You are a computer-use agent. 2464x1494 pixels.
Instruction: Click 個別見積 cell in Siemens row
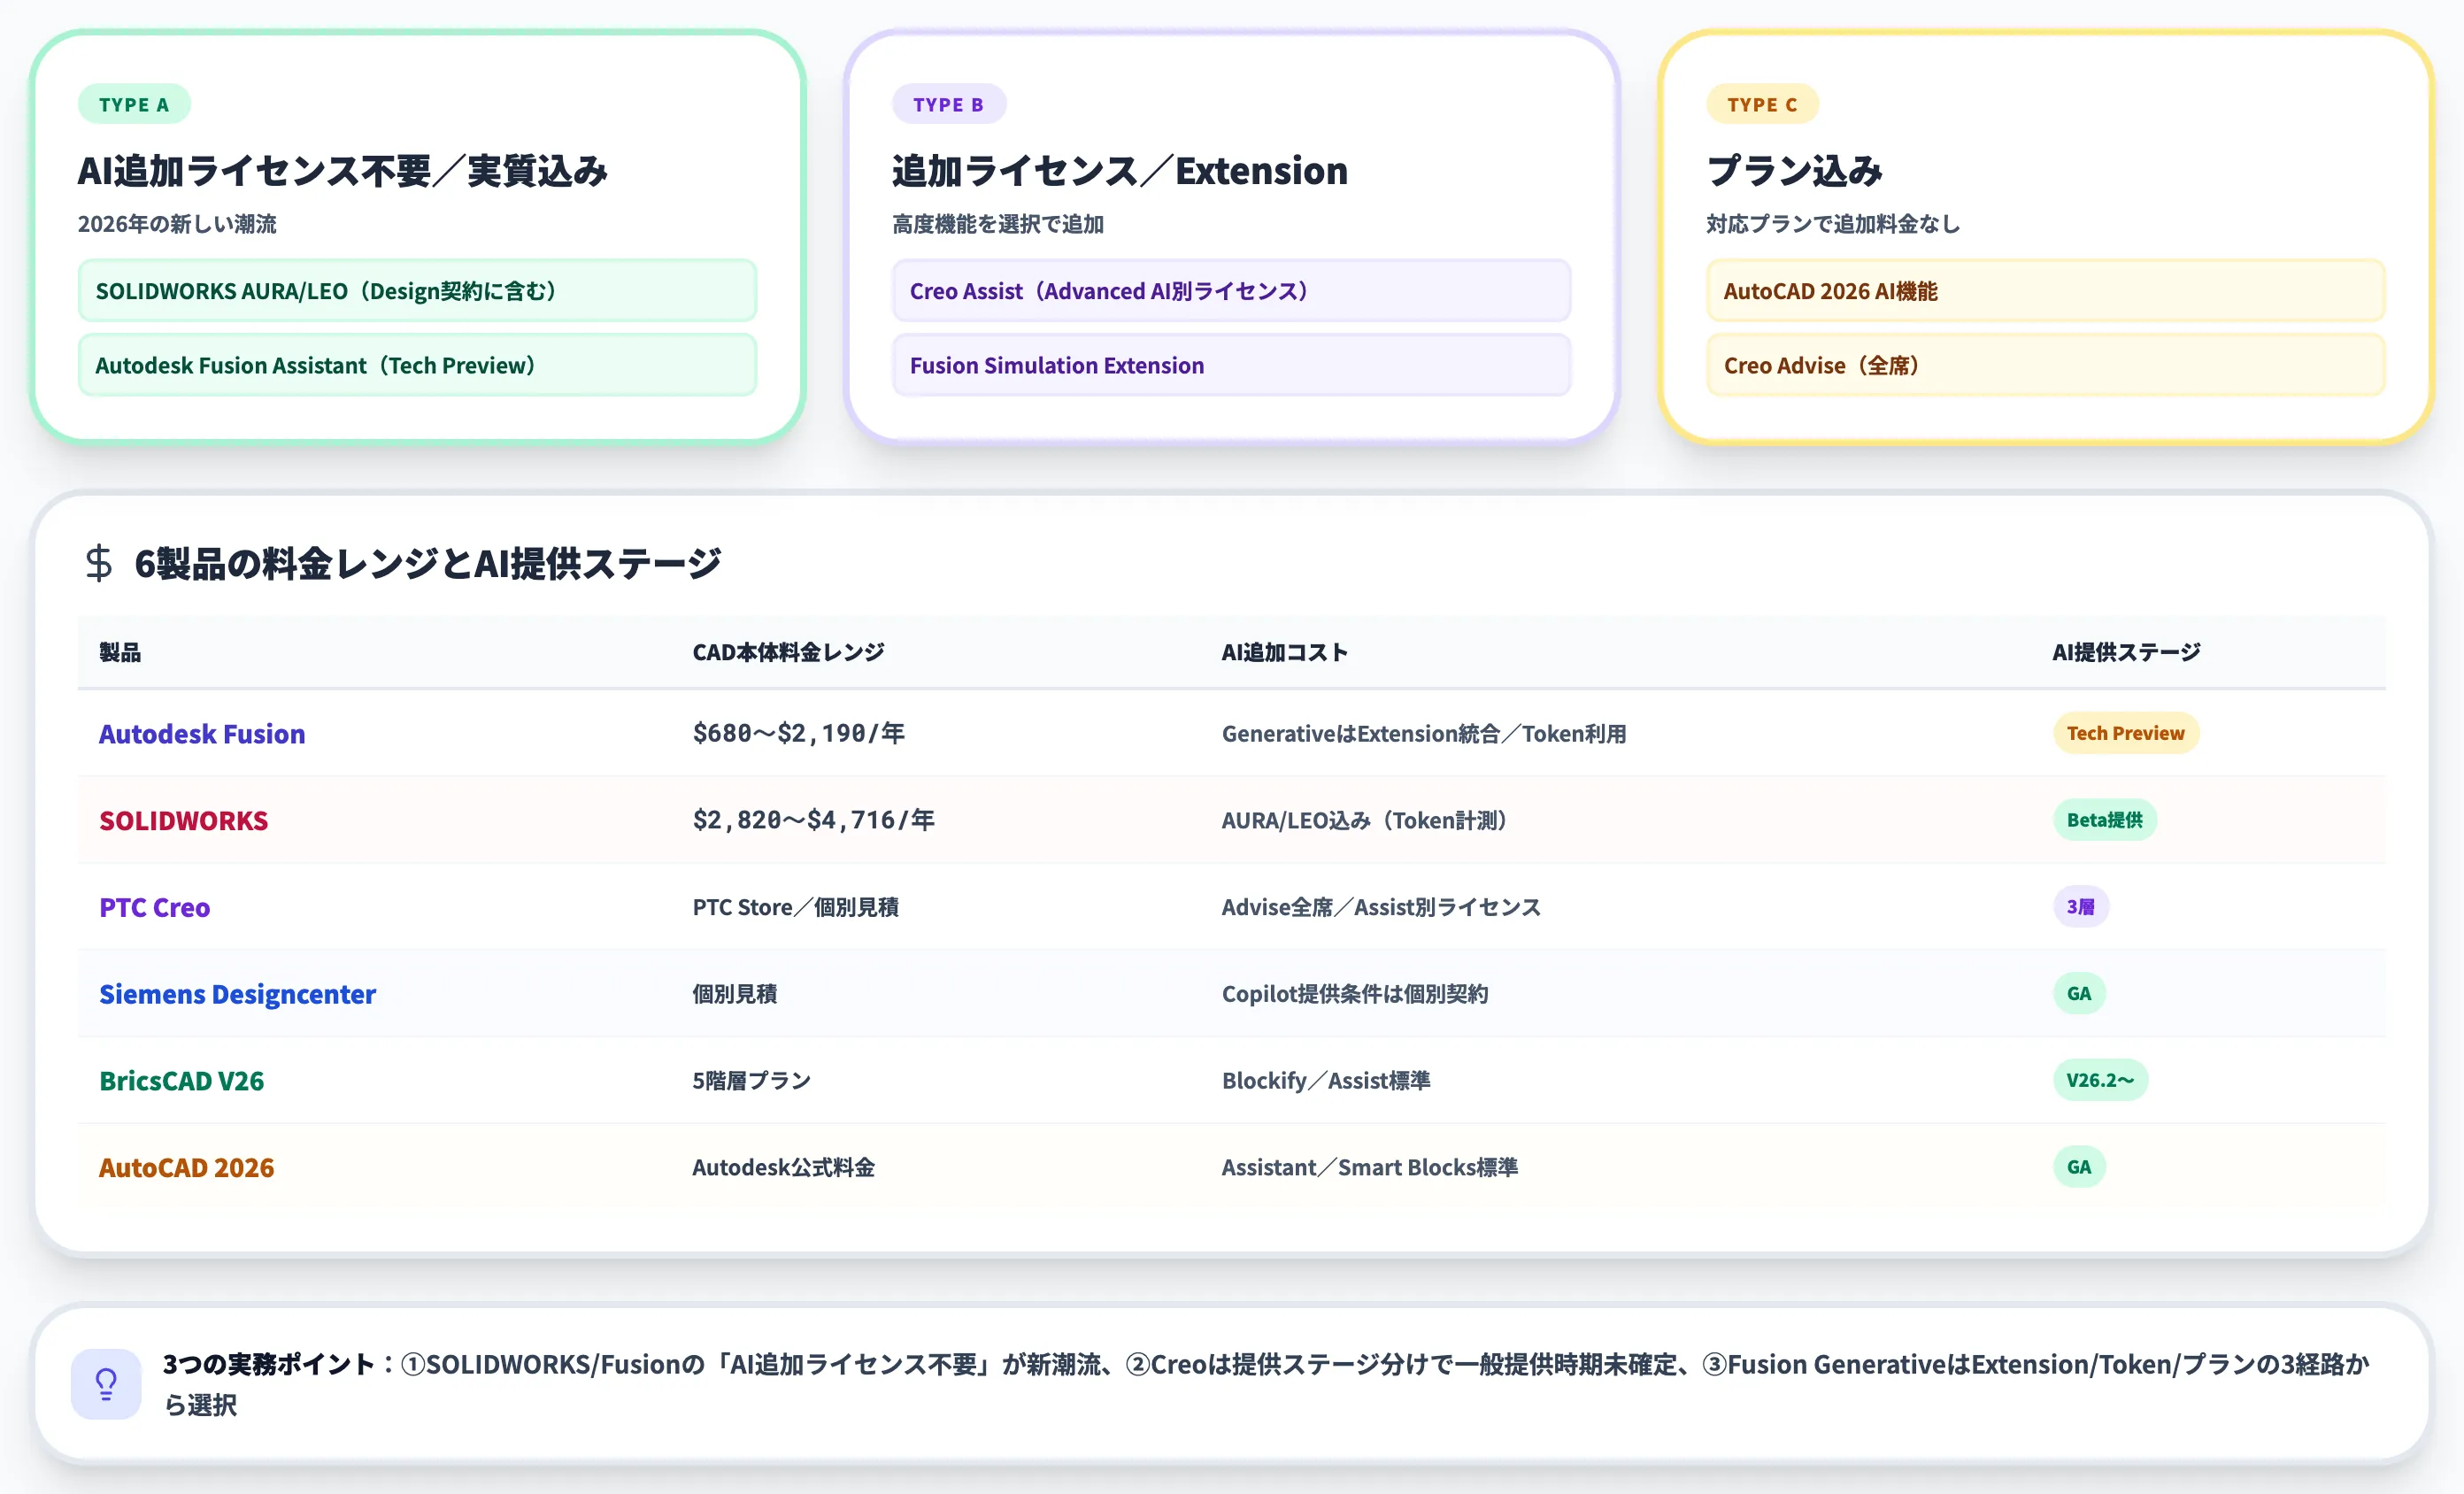pyautogui.click(x=734, y=994)
